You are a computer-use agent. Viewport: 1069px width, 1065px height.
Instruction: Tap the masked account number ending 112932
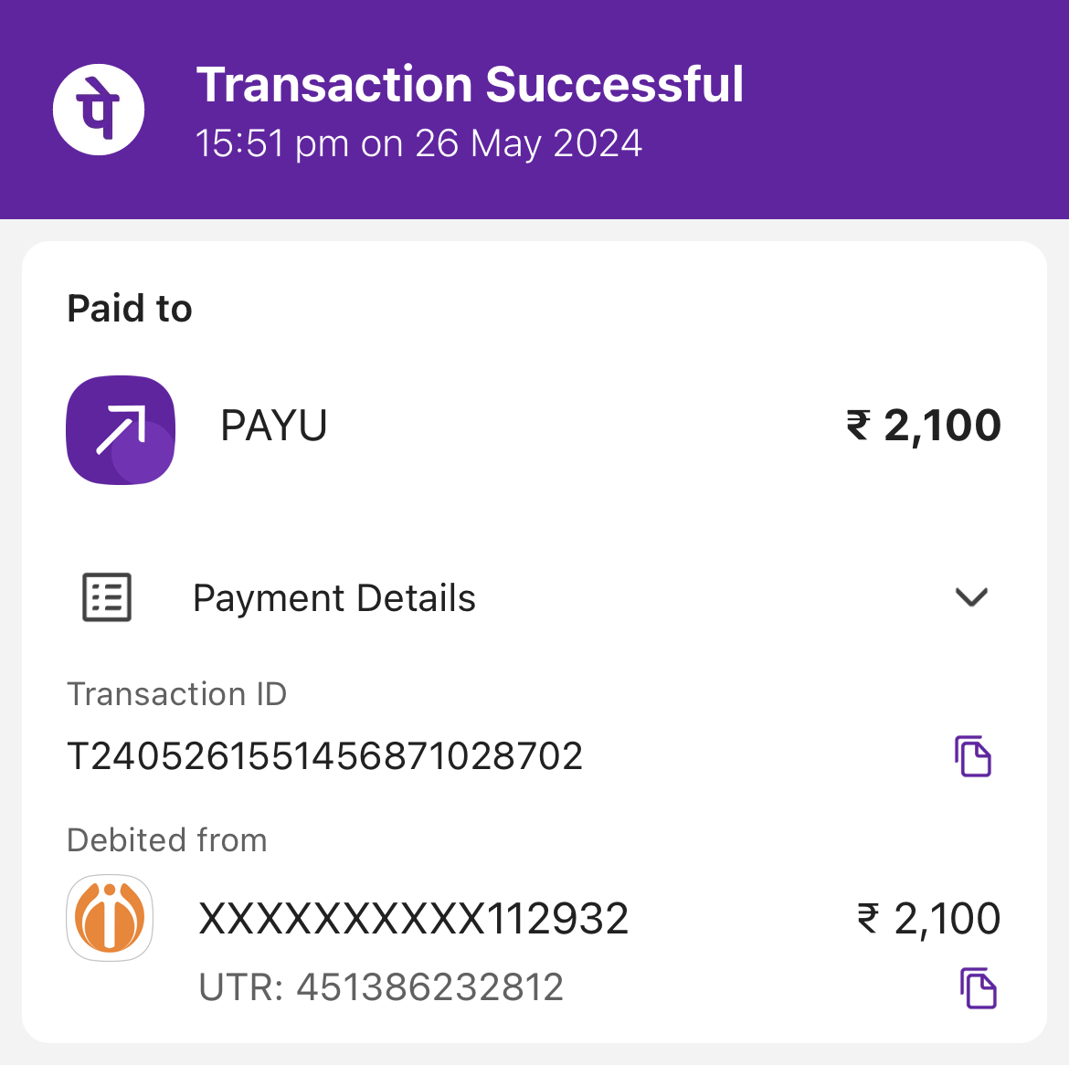414,919
